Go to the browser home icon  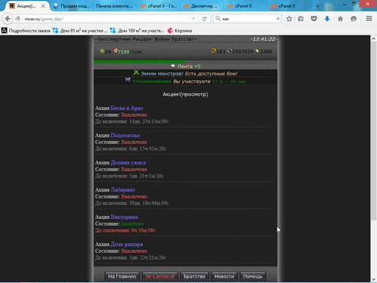[x=340, y=19]
